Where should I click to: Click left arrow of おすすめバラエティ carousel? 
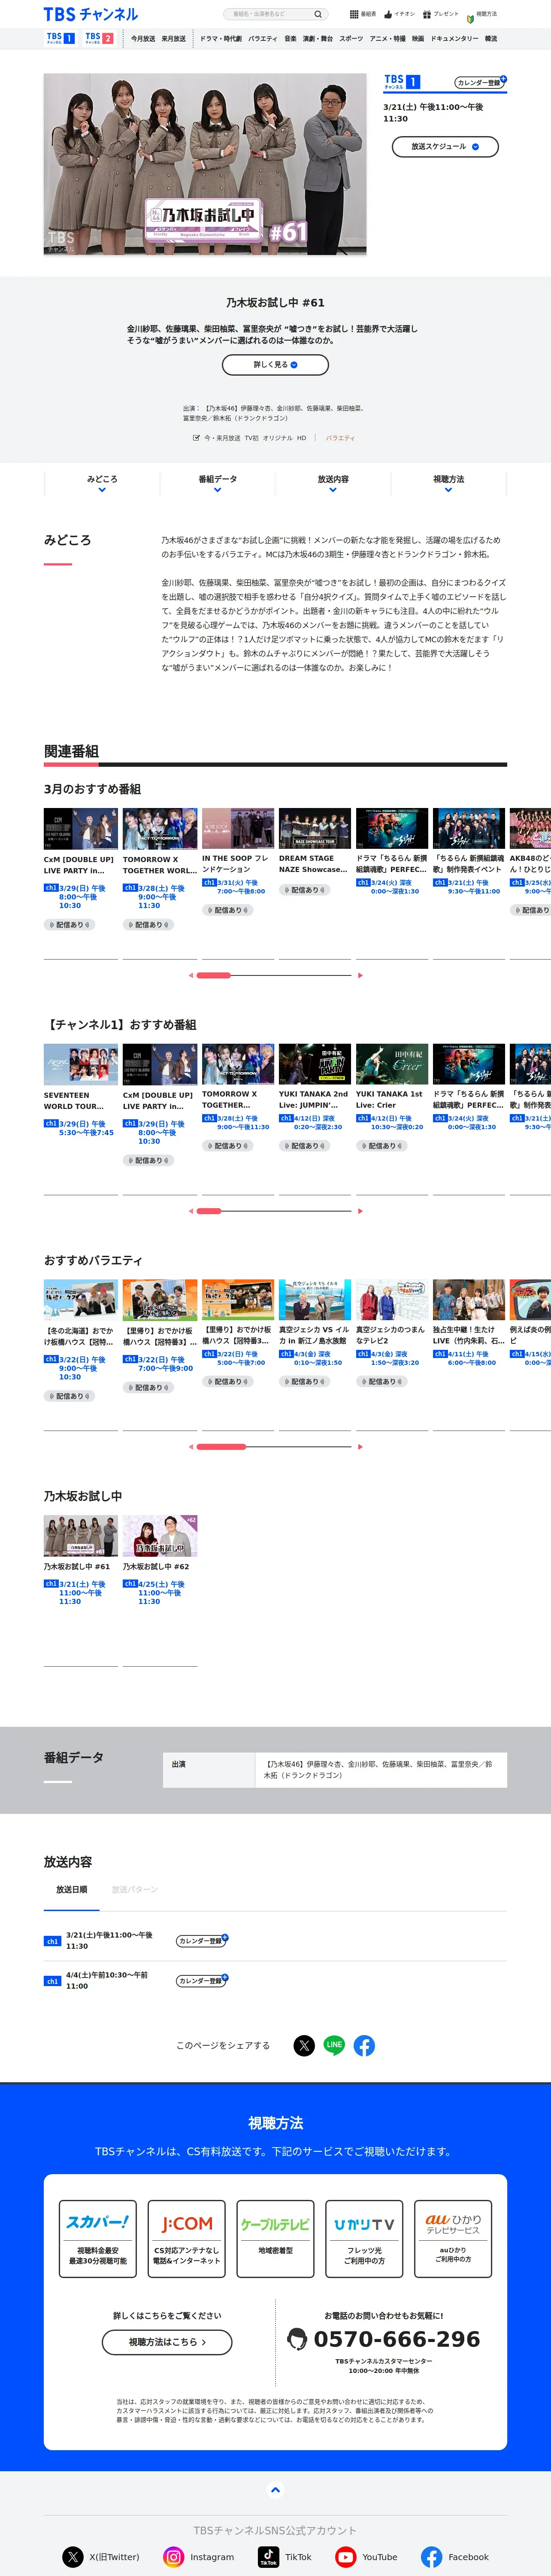(x=191, y=1446)
